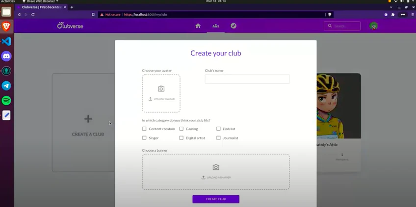Open Discord from the dock

(x=6, y=56)
